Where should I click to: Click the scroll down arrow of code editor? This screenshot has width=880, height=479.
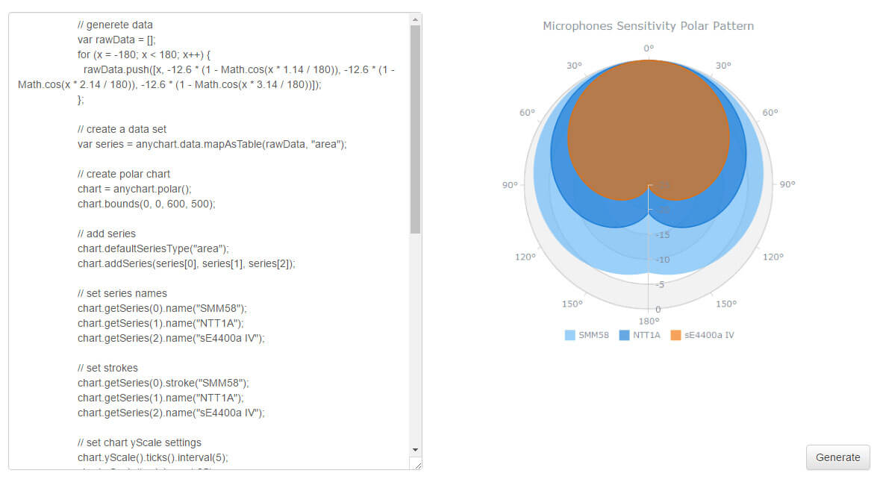coord(415,450)
